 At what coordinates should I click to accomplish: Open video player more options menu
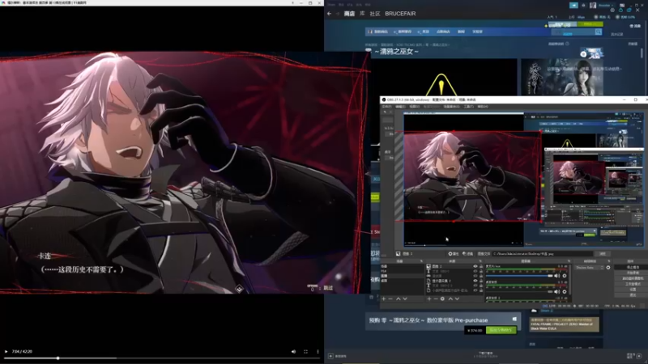318,352
